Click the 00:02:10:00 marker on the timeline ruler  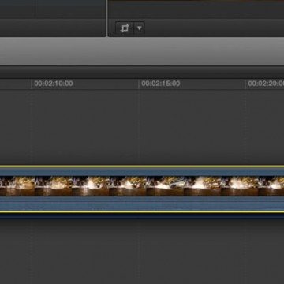coord(54,84)
